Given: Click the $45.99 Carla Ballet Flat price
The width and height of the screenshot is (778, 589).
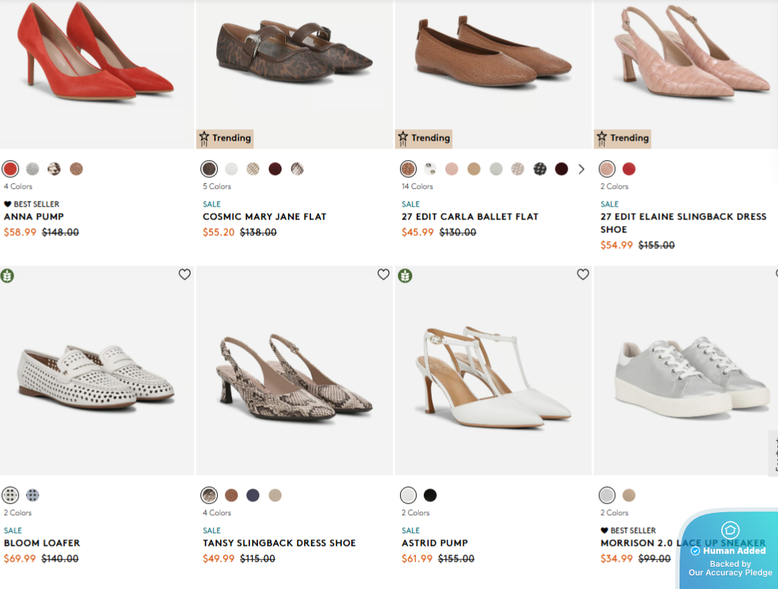Looking at the screenshot, I should (417, 232).
